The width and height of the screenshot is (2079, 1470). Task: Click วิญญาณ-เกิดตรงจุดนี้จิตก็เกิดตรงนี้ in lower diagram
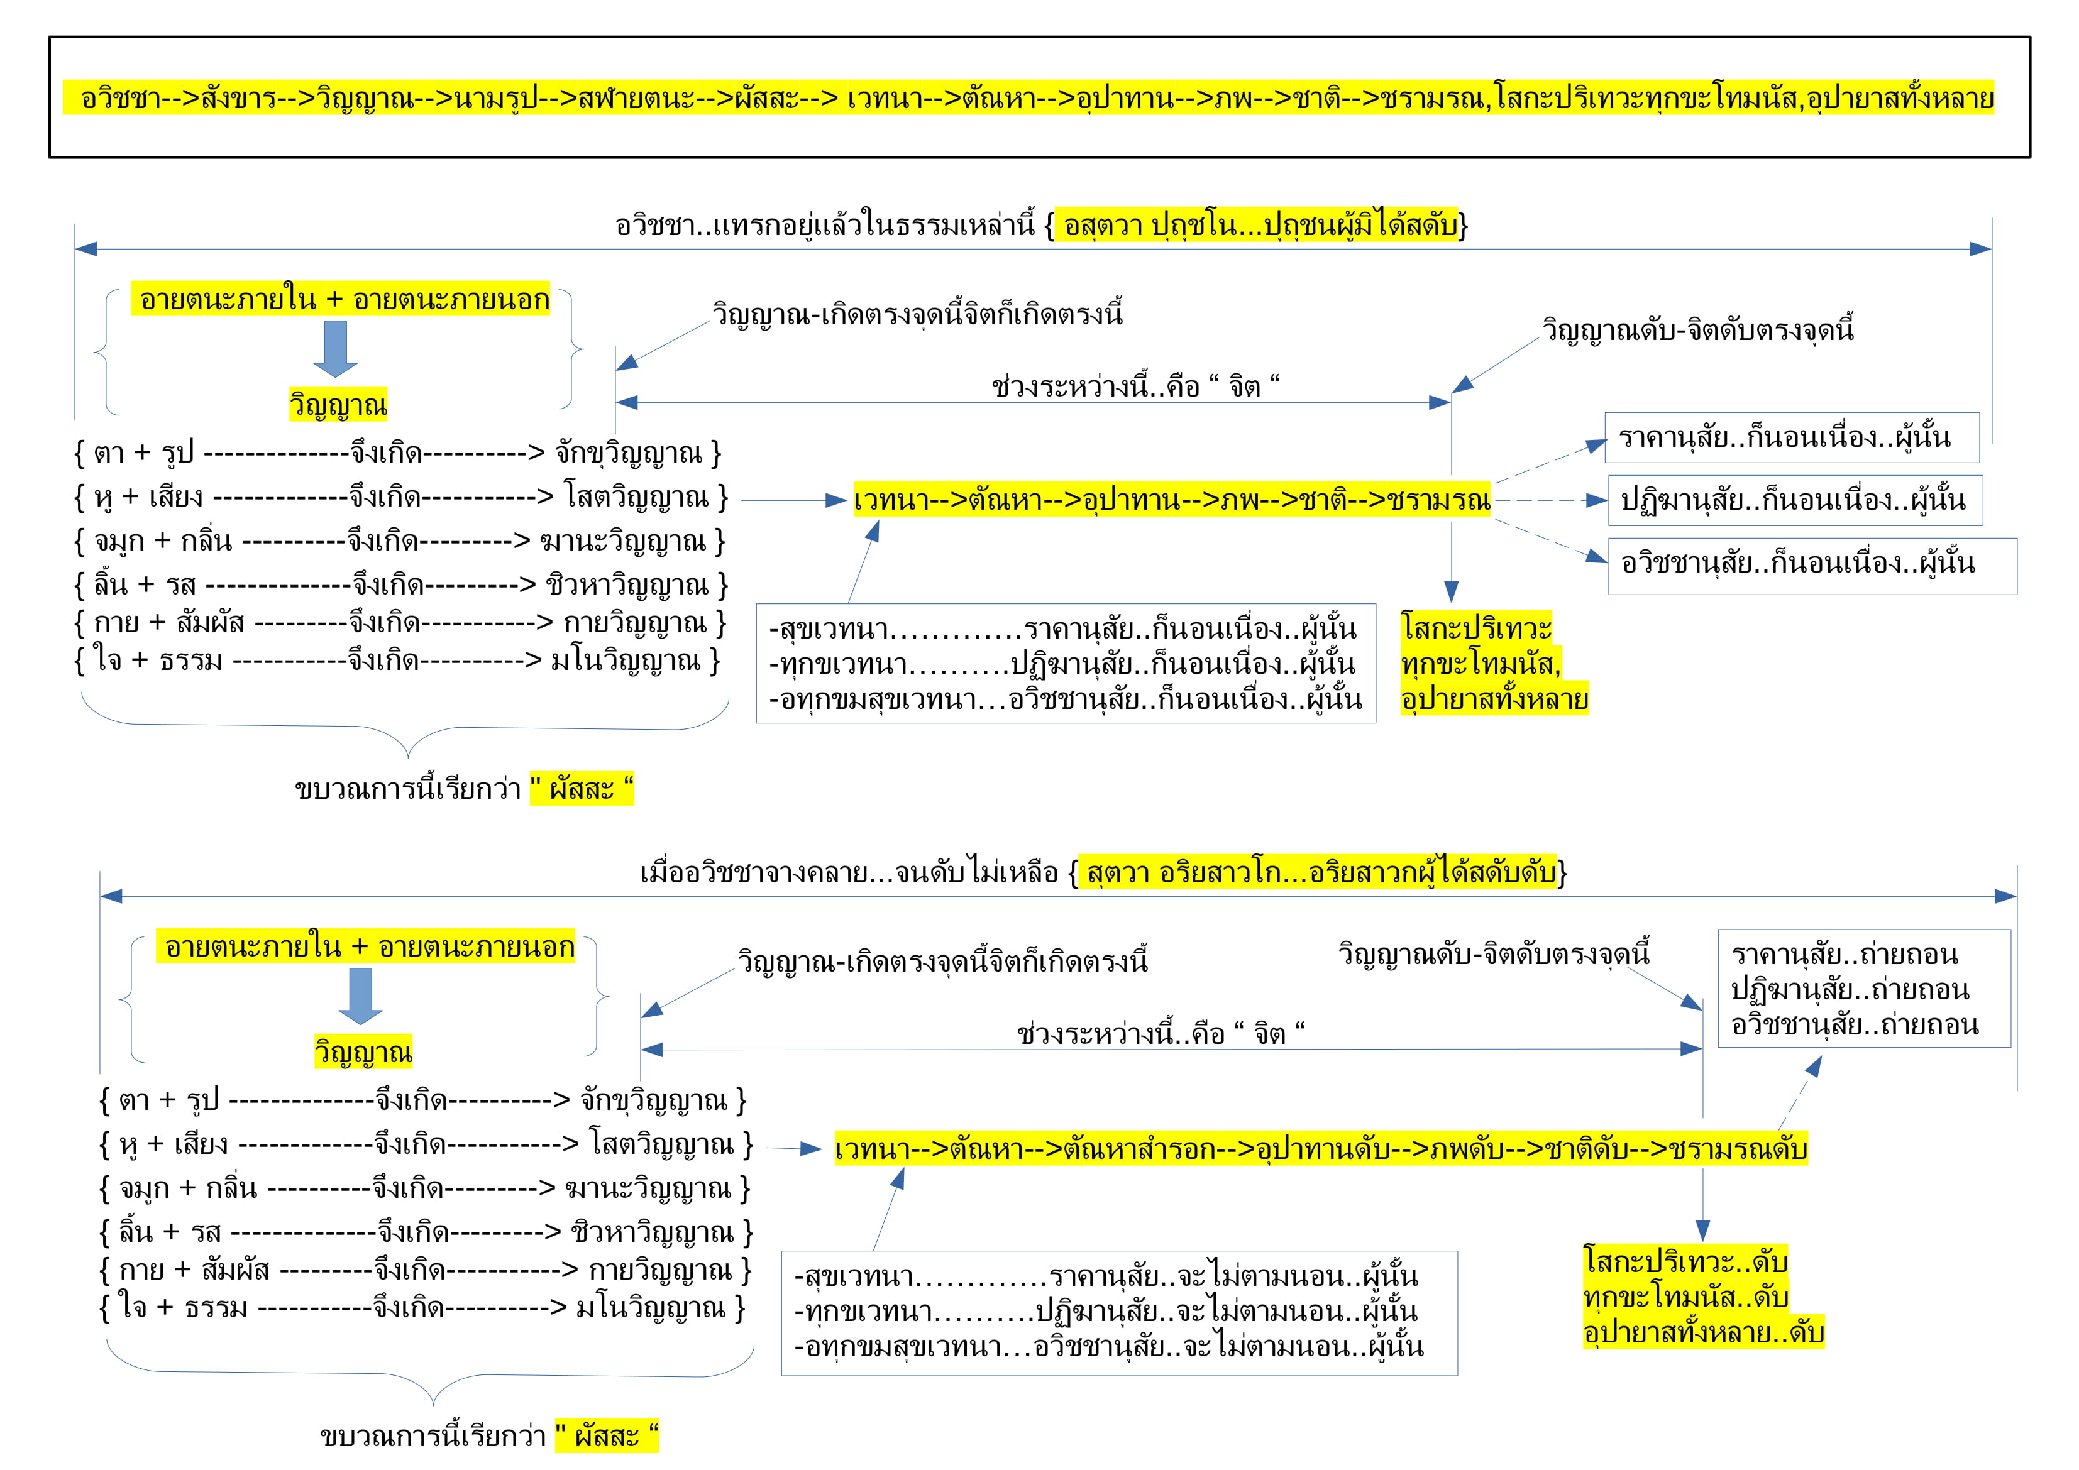coord(942,960)
